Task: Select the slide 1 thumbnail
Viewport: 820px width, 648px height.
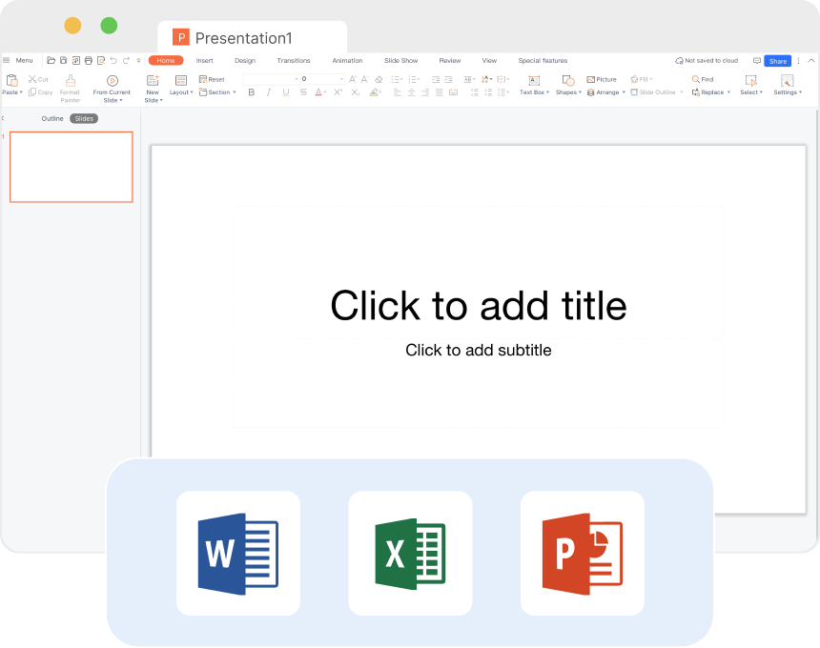Action: click(x=72, y=167)
